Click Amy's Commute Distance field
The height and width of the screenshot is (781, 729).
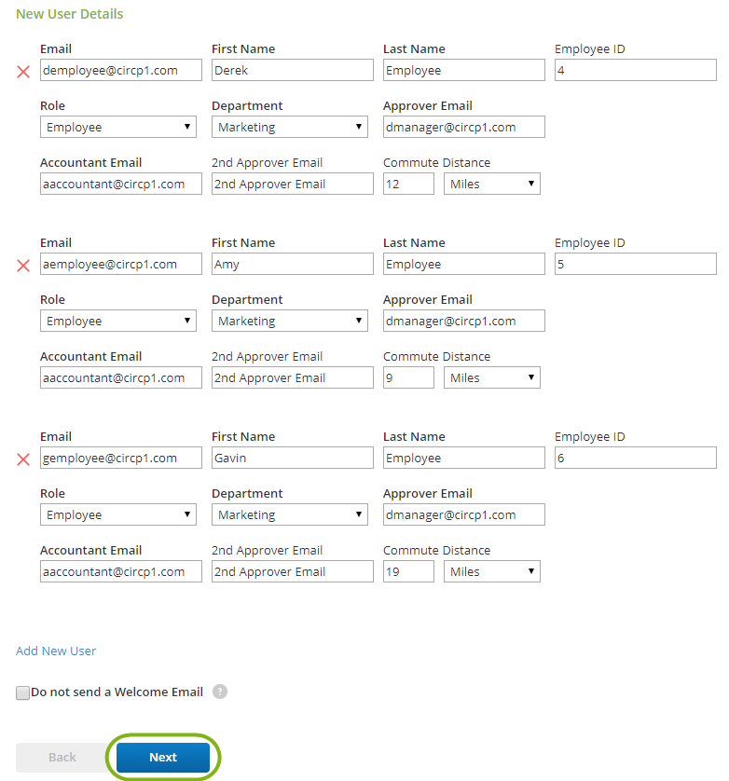tap(408, 377)
